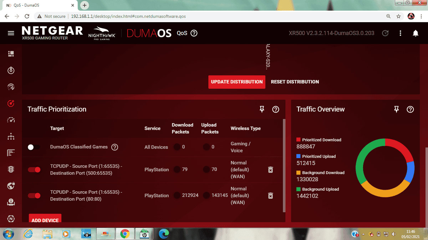Viewport: 428px width, 240px height.
Task: Click the Traffic Prioritization panel scrollbar
Action: [x=284, y=166]
